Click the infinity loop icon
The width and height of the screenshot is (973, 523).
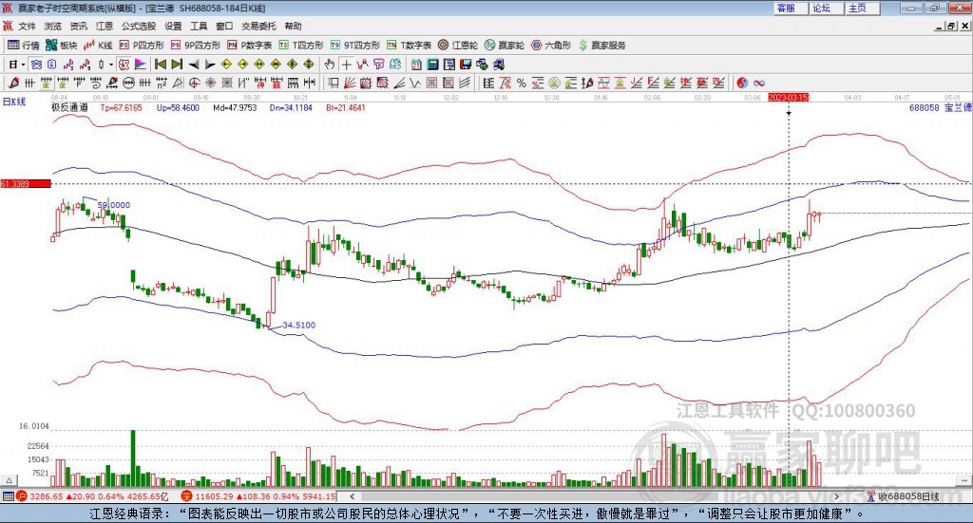(x=759, y=83)
